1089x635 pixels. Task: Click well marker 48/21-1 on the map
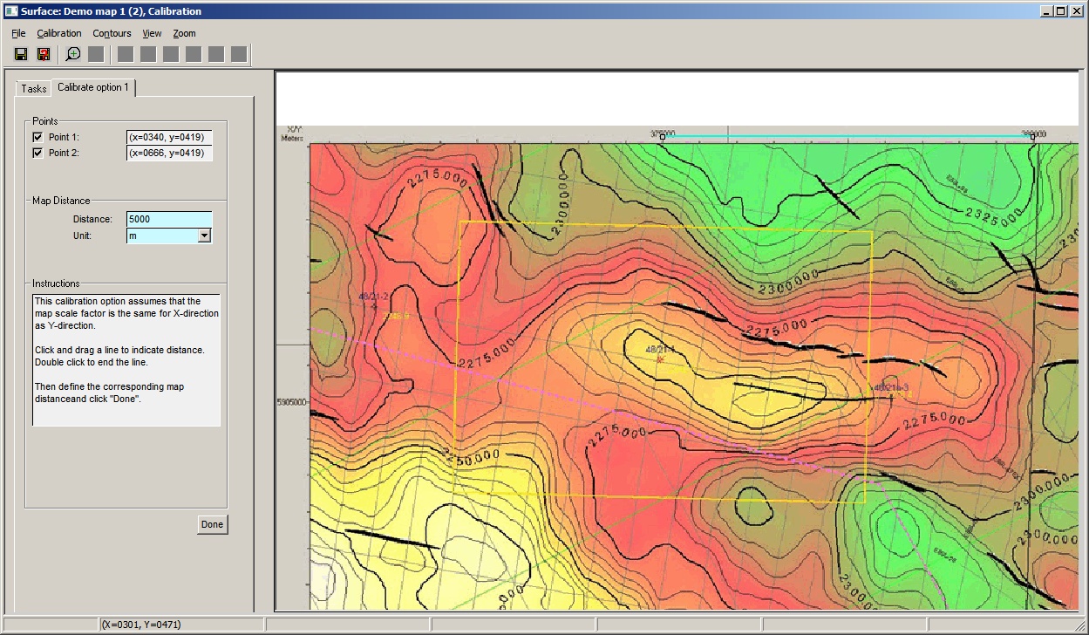pyautogui.click(x=660, y=358)
